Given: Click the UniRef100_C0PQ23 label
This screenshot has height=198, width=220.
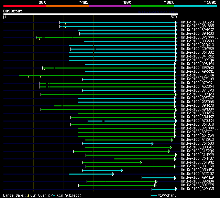Looking at the screenshot, I should [x=197, y=94].
